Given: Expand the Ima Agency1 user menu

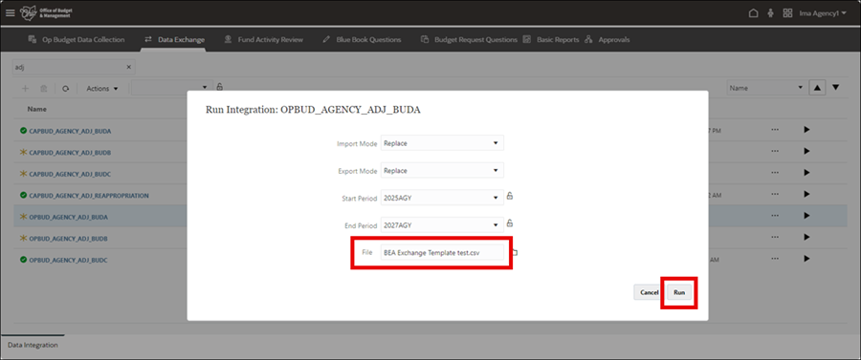Looking at the screenshot, I should pyautogui.click(x=823, y=12).
